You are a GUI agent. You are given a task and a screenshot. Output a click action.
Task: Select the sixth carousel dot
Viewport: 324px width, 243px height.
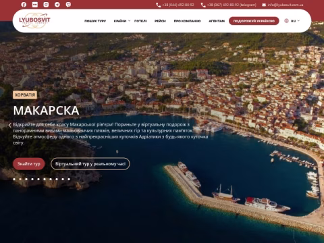45,180
